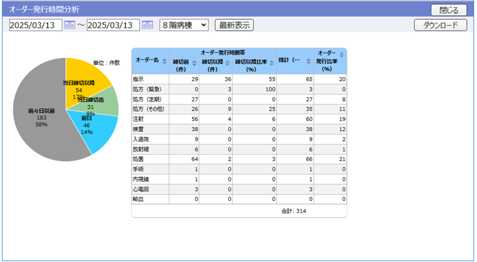Click the 最新表示 refresh button
The image size is (477, 262).
coord(234,25)
